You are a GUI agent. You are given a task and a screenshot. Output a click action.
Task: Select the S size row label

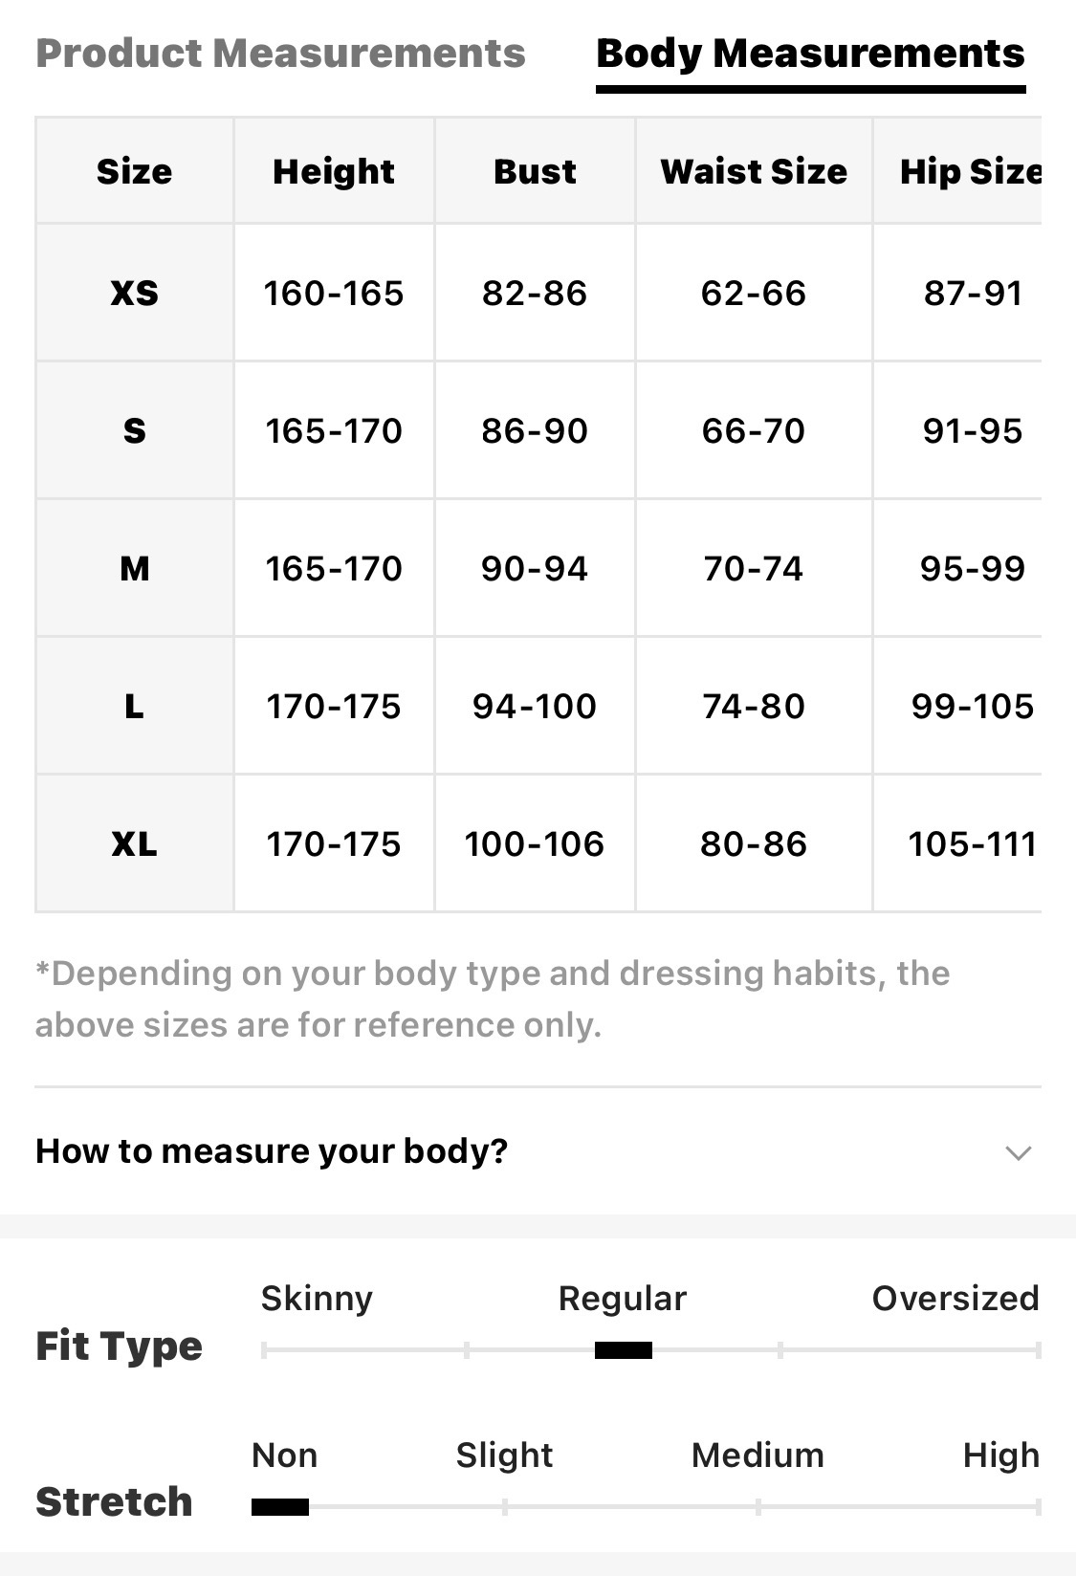135,430
